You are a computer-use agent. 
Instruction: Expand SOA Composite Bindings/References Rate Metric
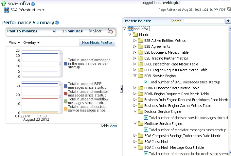click(x=135, y=135)
